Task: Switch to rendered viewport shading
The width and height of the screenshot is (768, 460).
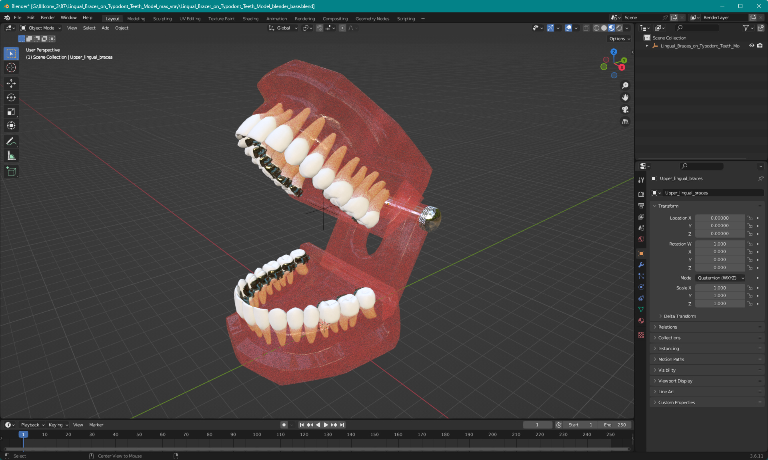Action: (x=619, y=28)
